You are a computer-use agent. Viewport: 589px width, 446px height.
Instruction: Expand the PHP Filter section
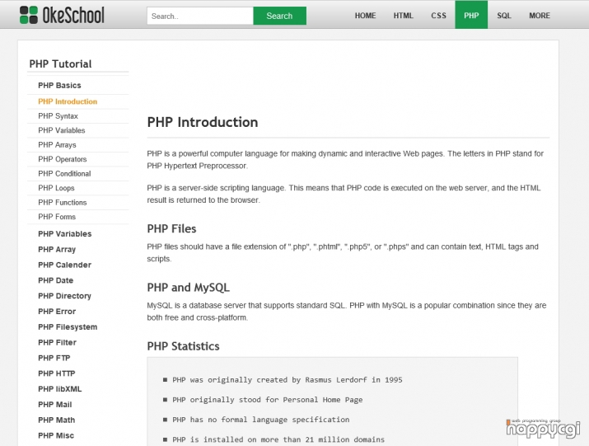tap(57, 342)
